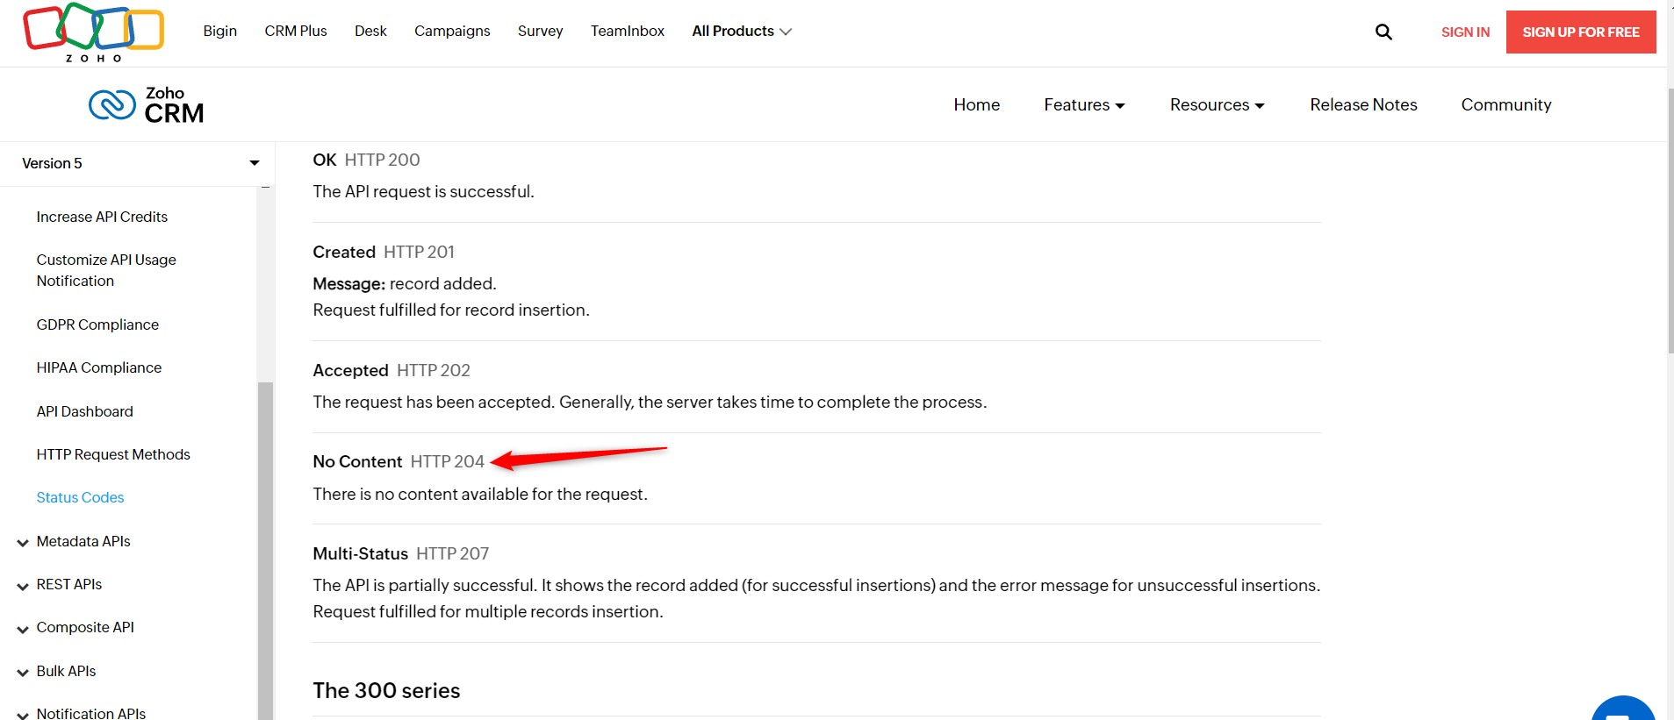Open the search magnifier icon
Viewport: 1674px width, 720px height.
[x=1383, y=32]
